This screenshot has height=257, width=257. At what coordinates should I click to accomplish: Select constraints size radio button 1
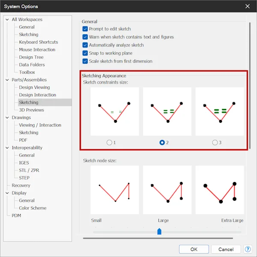pyautogui.click(x=109, y=143)
